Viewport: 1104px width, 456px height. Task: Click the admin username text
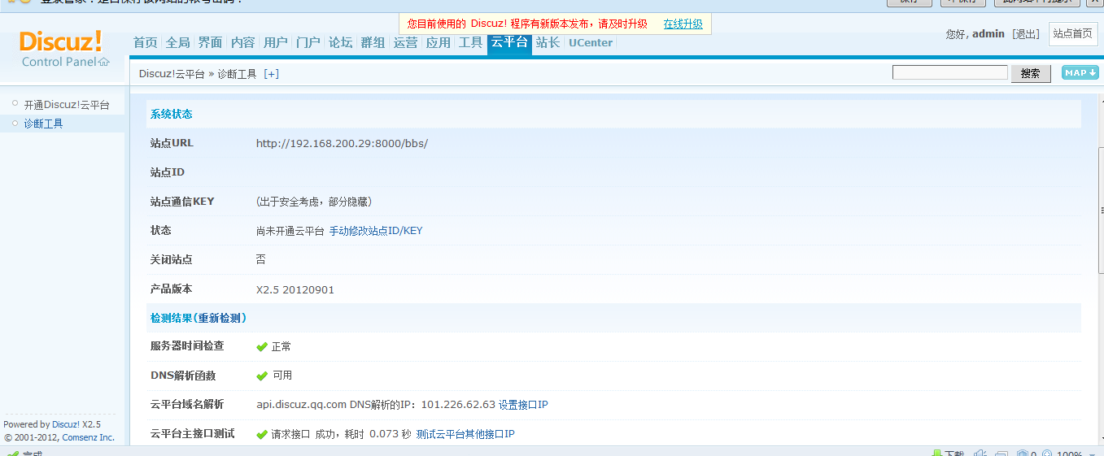pyautogui.click(x=988, y=34)
